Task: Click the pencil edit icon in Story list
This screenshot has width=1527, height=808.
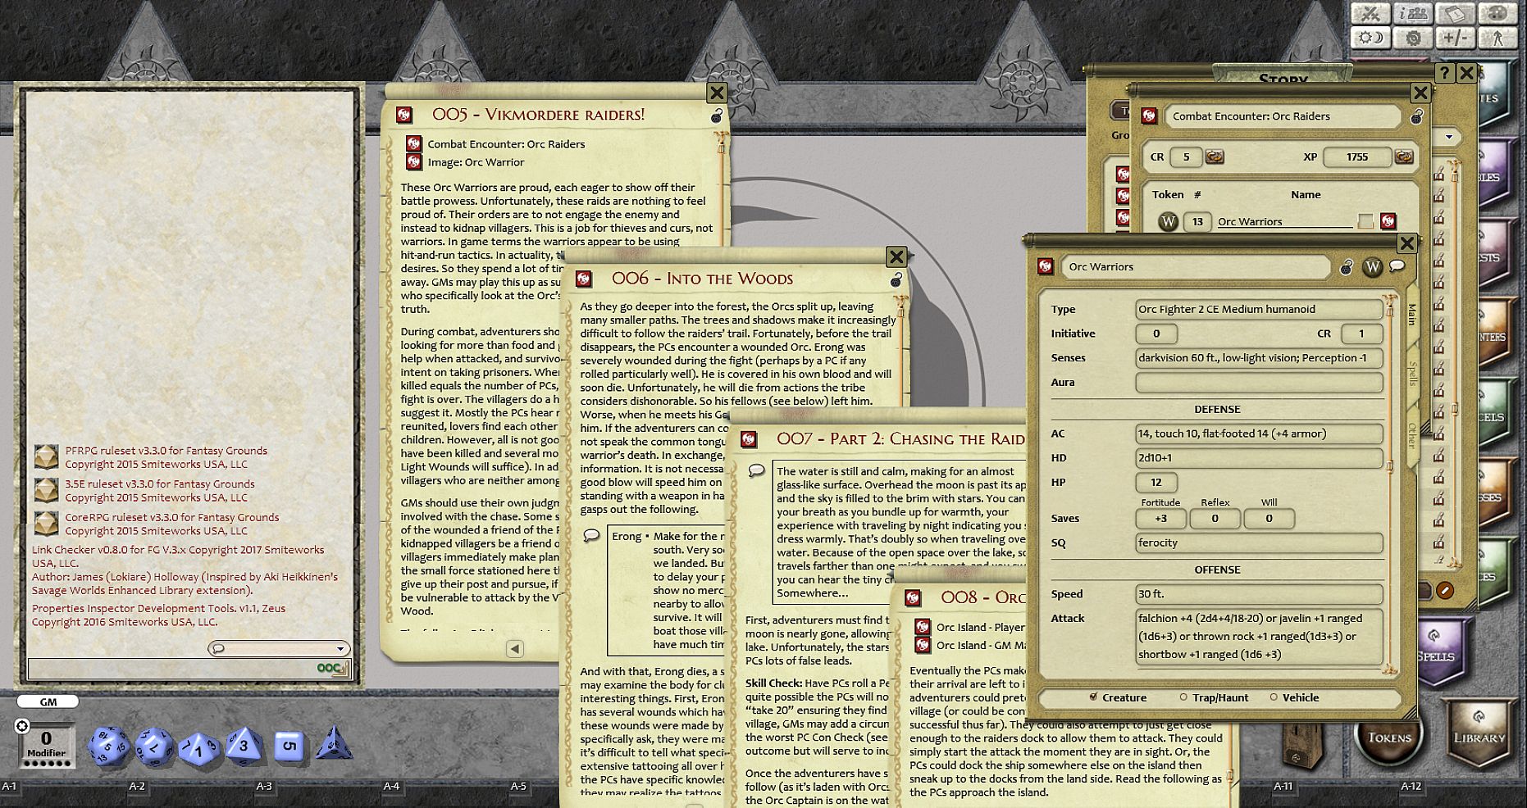Action: 1445,590
